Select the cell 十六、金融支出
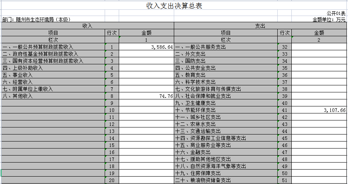Viewport: 348px width, 184px height. 226,152
